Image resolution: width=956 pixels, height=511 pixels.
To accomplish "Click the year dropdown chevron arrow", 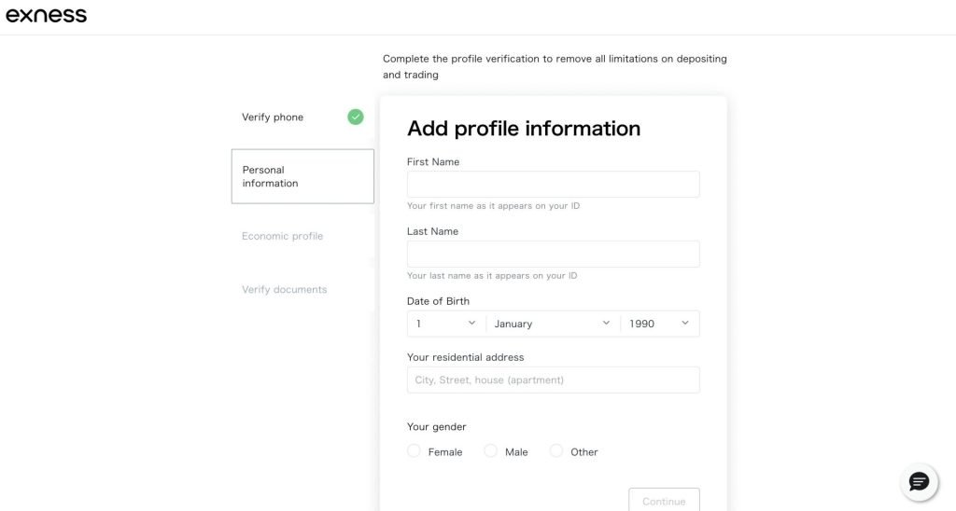I will point(685,323).
